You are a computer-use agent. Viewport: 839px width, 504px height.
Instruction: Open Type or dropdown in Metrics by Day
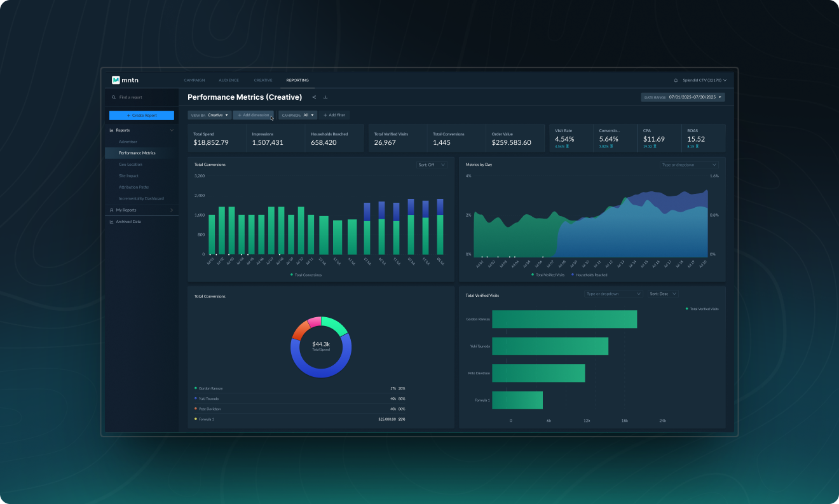(x=689, y=165)
